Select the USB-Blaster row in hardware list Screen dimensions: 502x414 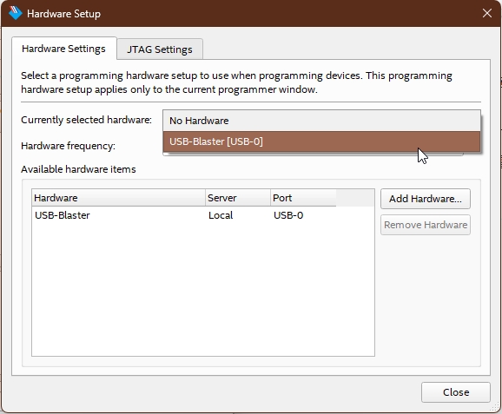point(203,215)
